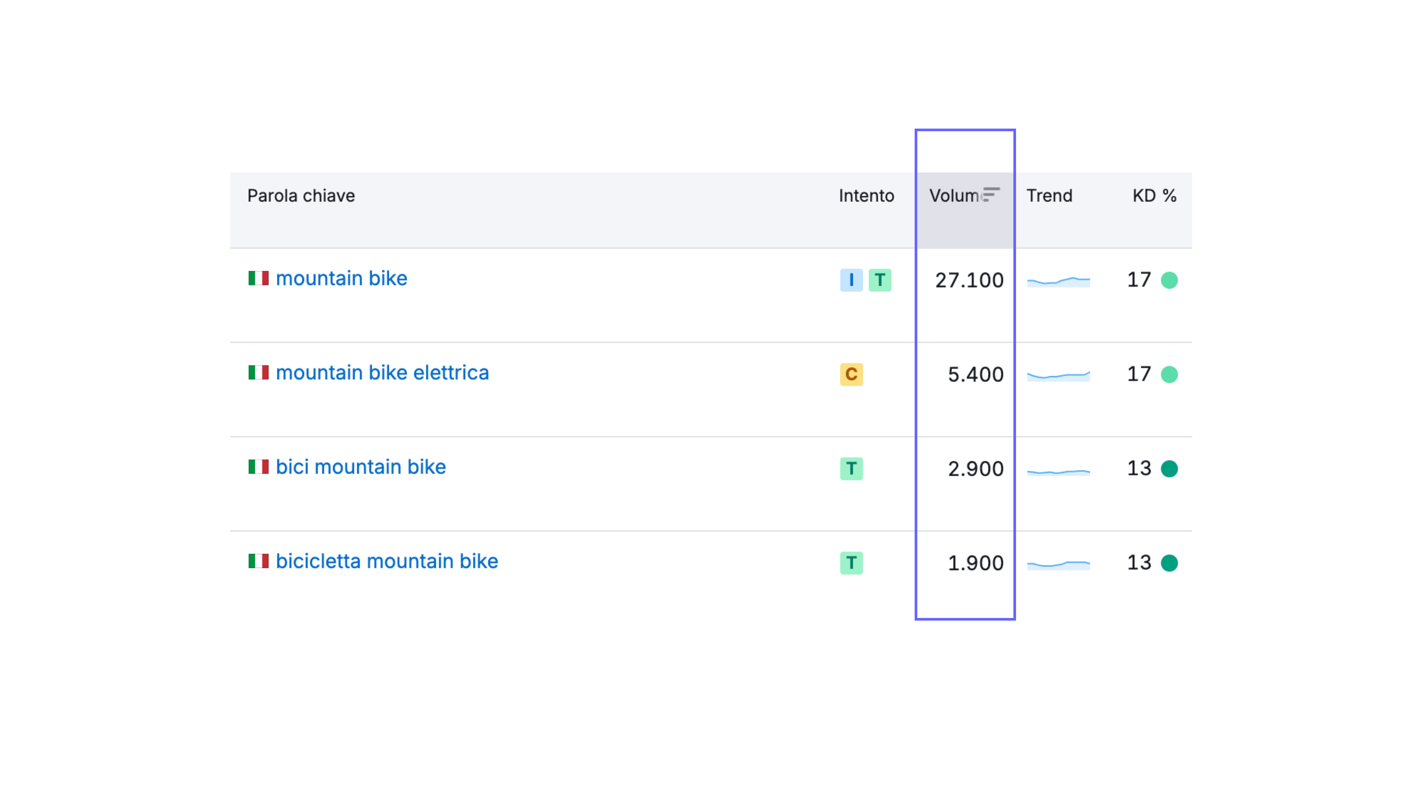The image size is (1422, 790).
Task: Open the mountain bike elettrica keyword link
Action: click(x=382, y=373)
